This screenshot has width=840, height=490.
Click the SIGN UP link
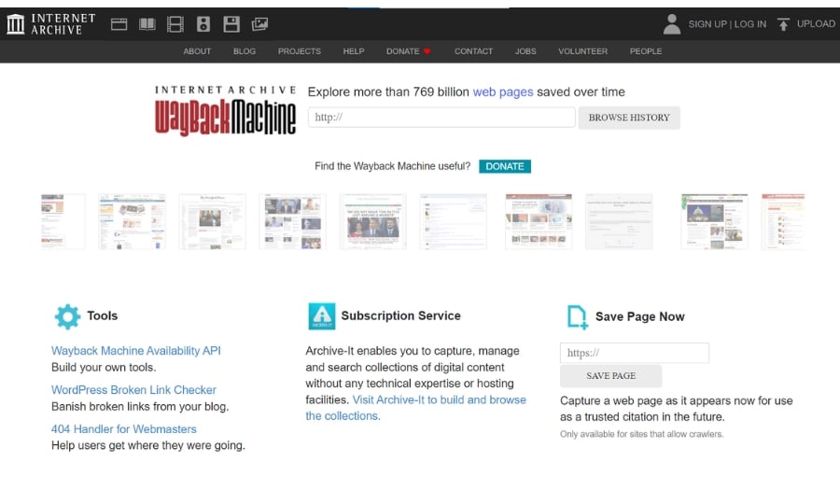coord(707,24)
